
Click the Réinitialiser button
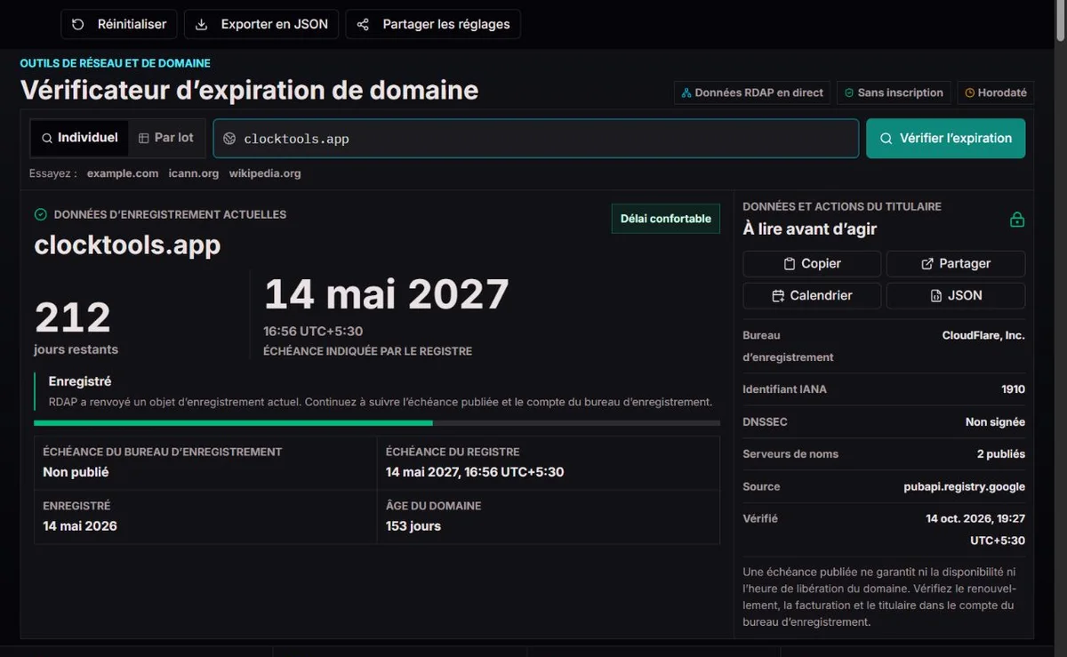pyautogui.click(x=119, y=24)
